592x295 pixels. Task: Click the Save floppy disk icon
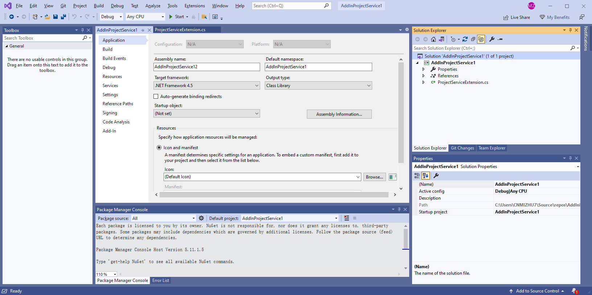click(x=55, y=17)
